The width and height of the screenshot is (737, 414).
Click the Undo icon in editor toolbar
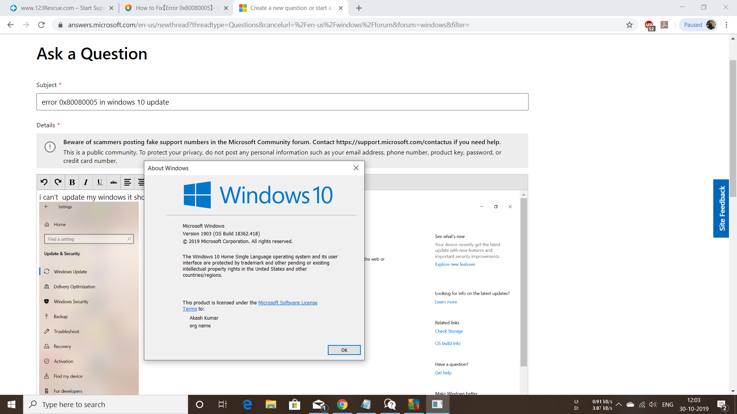(x=44, y=182)
